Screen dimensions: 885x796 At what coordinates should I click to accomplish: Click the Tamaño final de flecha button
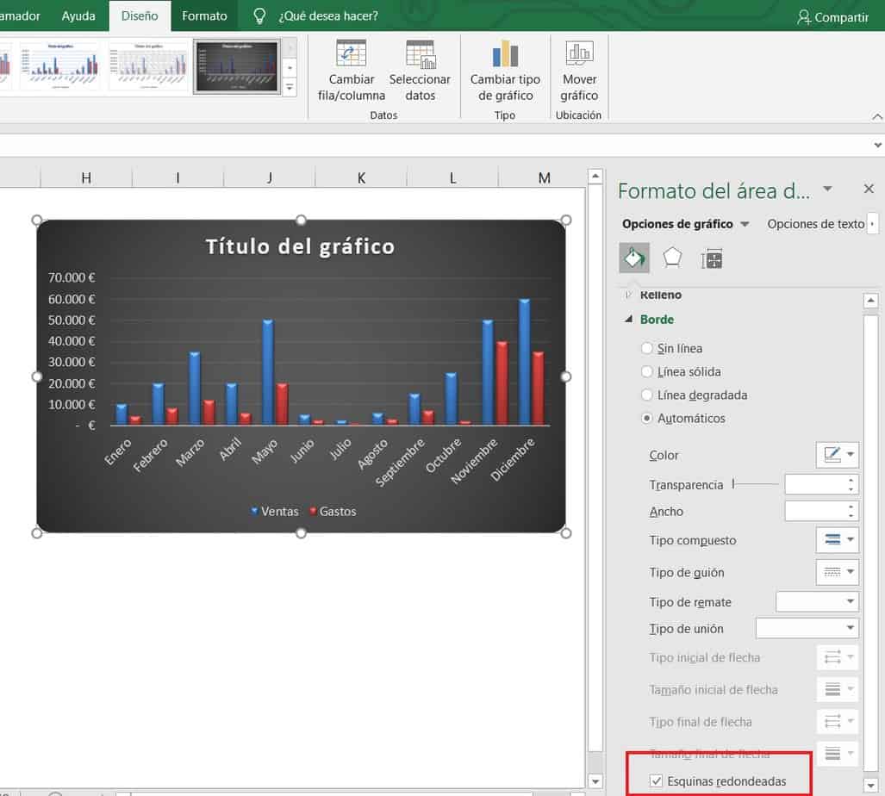(837, 753)
